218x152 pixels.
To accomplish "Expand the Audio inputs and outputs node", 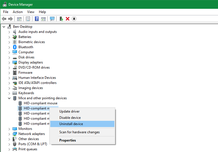I will (x=9, y=32).
